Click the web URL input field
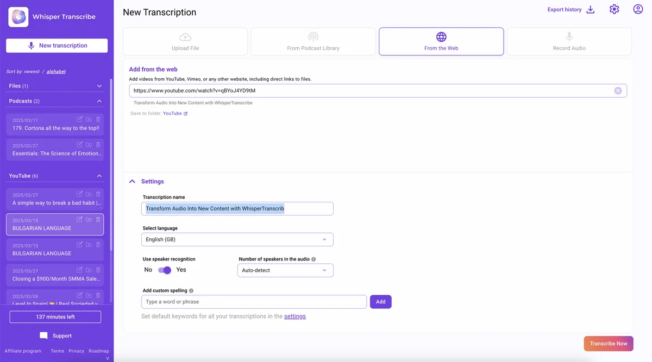652x362 pixels. tap(378, 91)
